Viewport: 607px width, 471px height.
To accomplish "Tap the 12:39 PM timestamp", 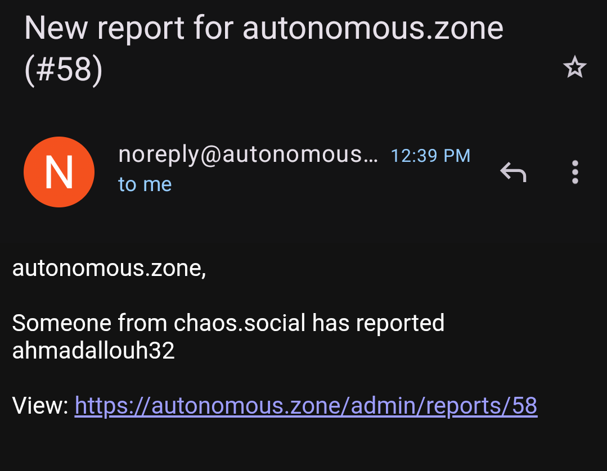I will (x=430, y=156).
